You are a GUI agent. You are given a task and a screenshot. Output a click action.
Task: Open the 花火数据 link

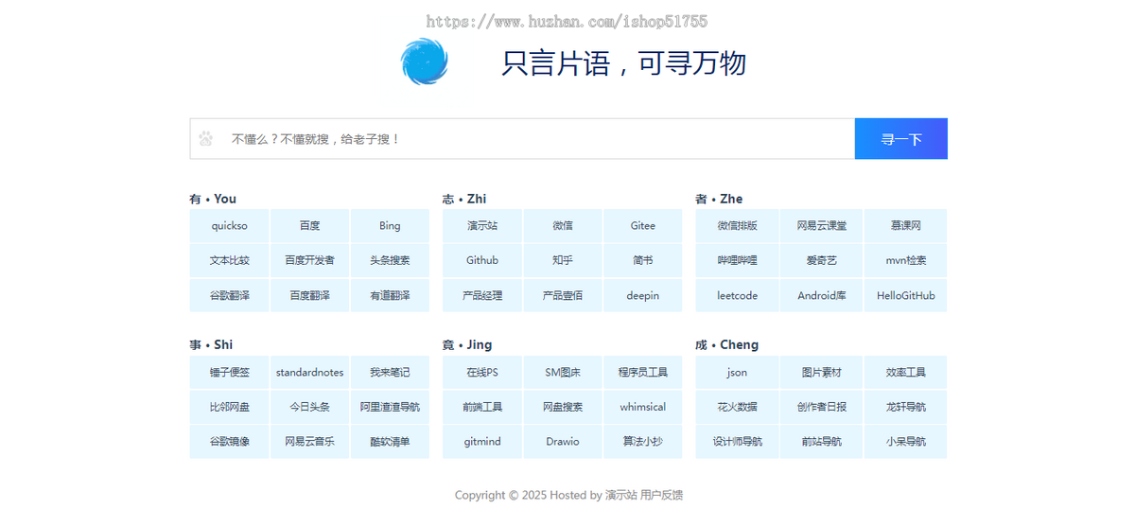point(738,407)
